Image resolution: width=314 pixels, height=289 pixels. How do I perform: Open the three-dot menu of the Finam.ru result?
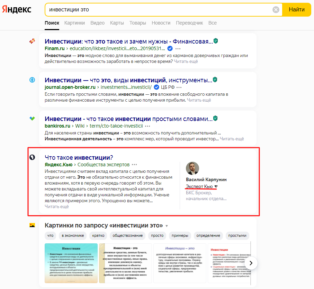[178, 49]
